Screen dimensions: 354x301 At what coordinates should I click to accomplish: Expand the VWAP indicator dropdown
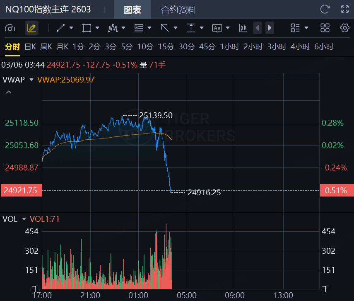[x=31, y=80]
